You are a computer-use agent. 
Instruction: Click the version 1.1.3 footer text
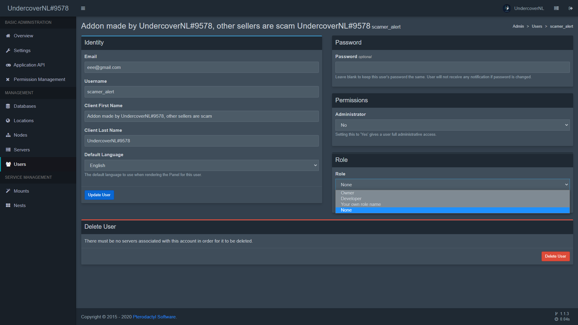tap(564, 314)
